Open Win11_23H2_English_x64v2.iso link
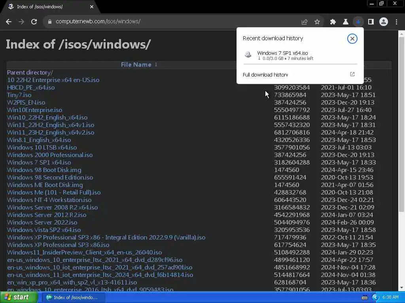This screenshot has height=303, width=405. (x=51, y=132)
